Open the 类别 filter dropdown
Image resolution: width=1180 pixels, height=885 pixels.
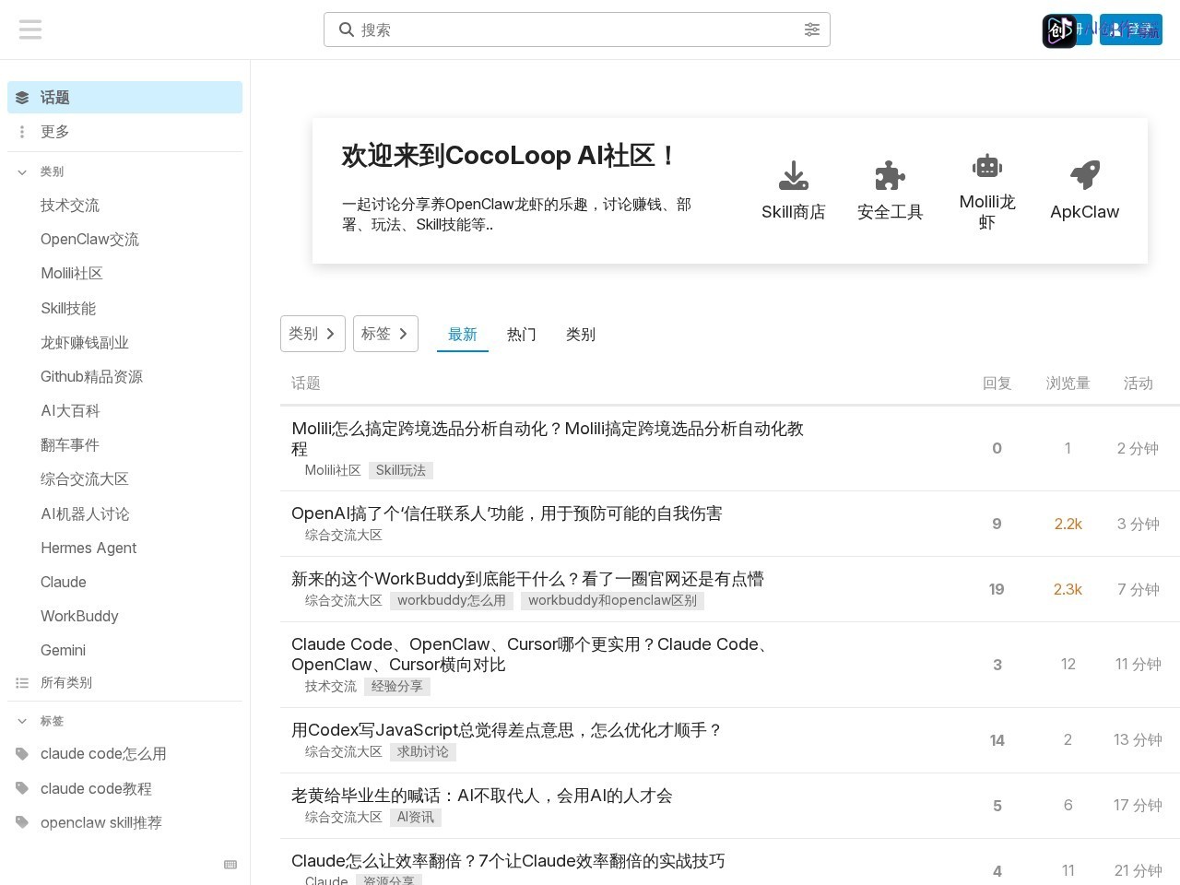[x=313, y=334]
